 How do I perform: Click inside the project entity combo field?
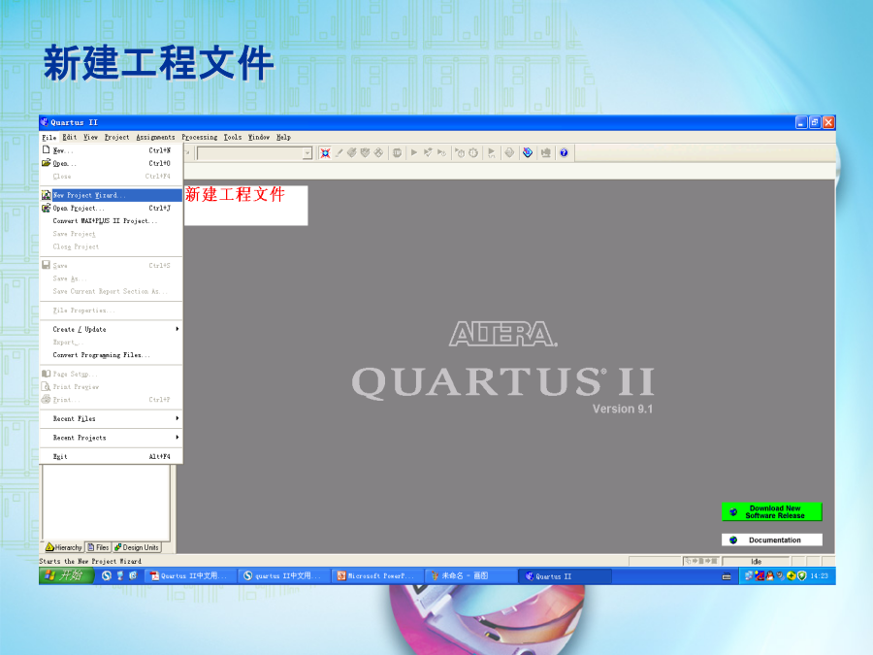point(250,153)
